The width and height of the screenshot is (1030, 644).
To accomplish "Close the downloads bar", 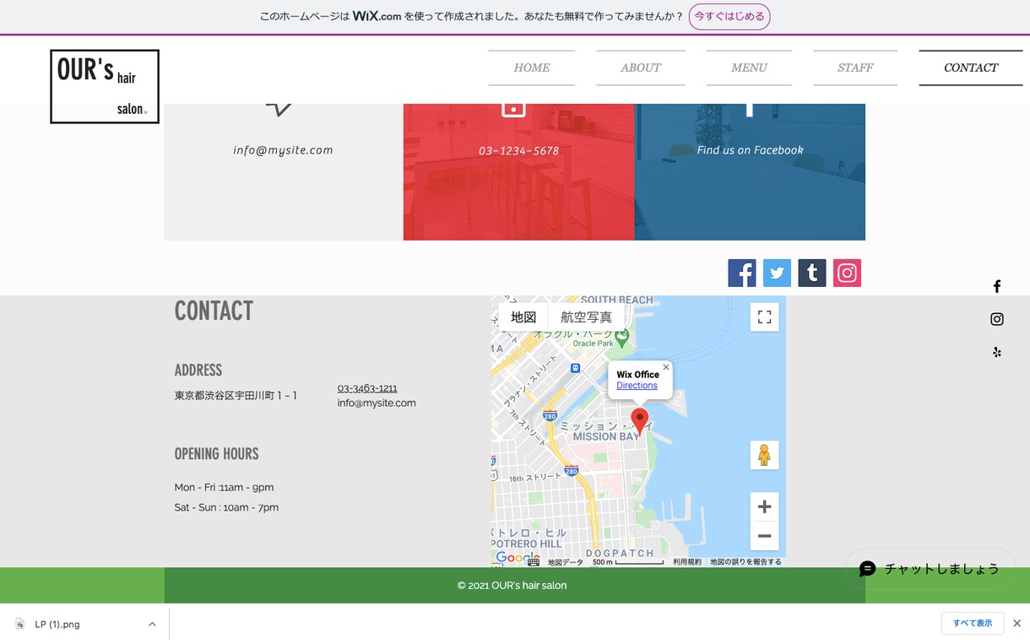I will [x=1016, y=624].
